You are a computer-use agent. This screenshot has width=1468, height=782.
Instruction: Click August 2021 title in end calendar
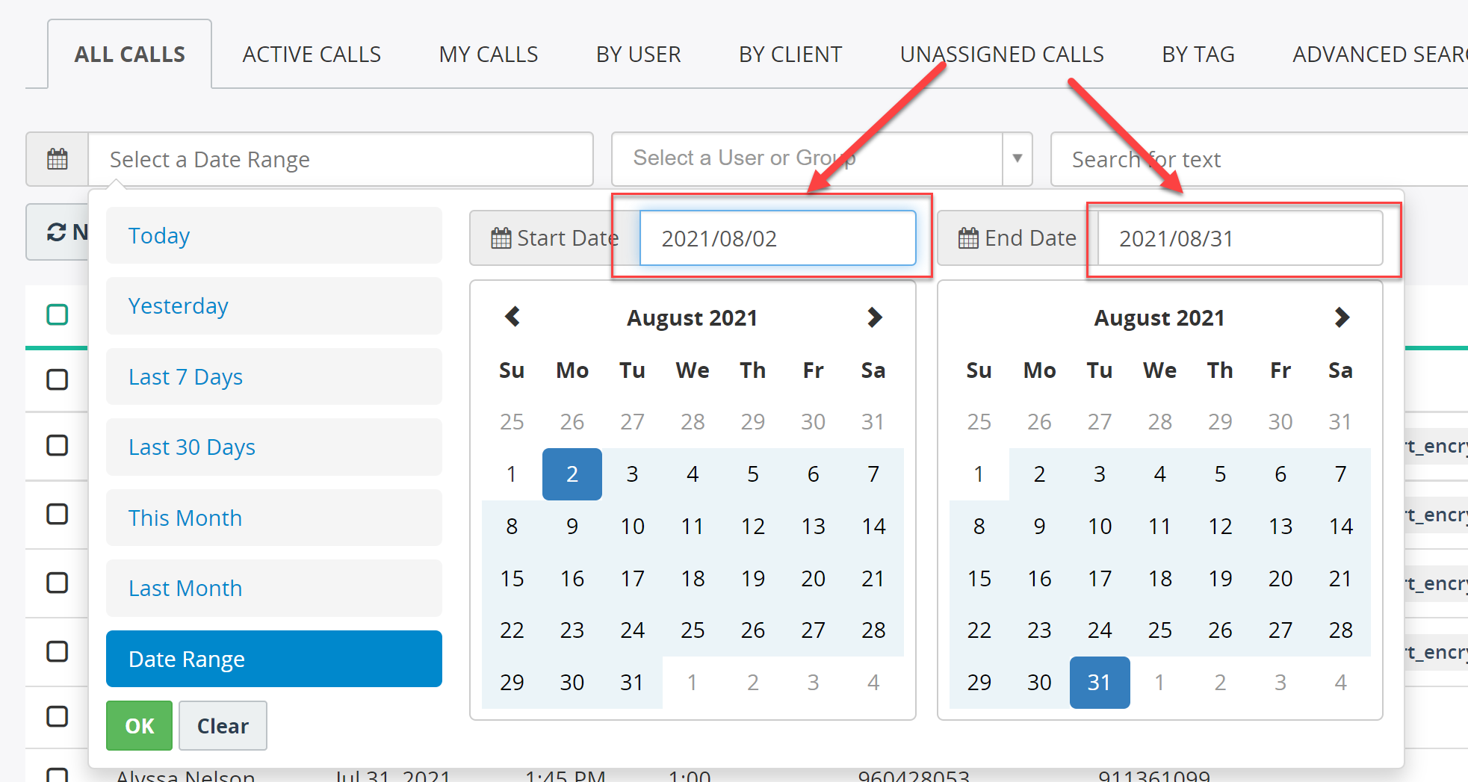tap(1159, 318)
